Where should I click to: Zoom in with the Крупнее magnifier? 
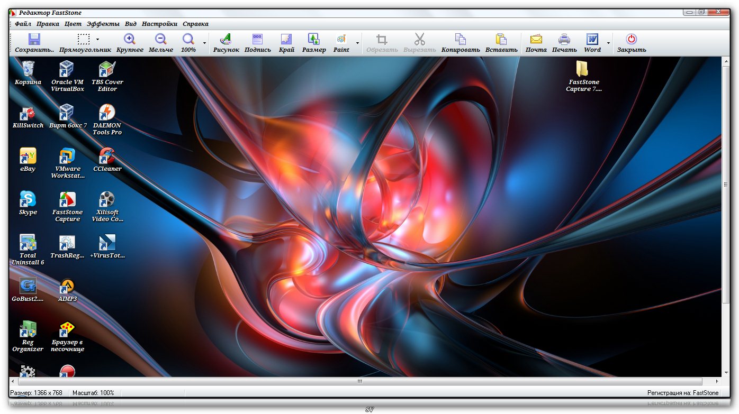130,40
